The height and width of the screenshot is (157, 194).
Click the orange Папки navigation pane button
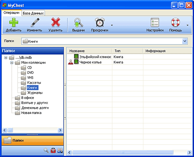33,140
